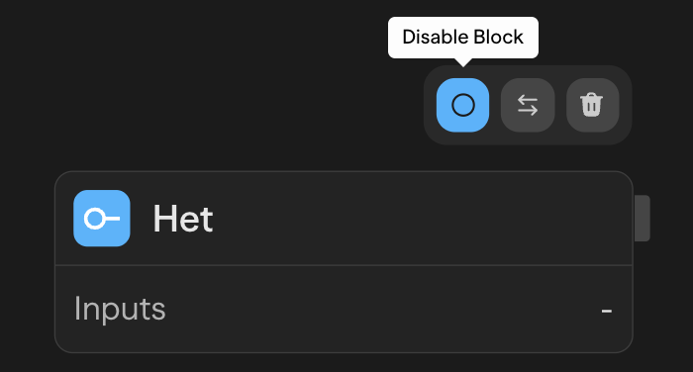Click the Inputs row of Het block
The height and width of the screenshot is (372, 693).
tap(344, 310)
